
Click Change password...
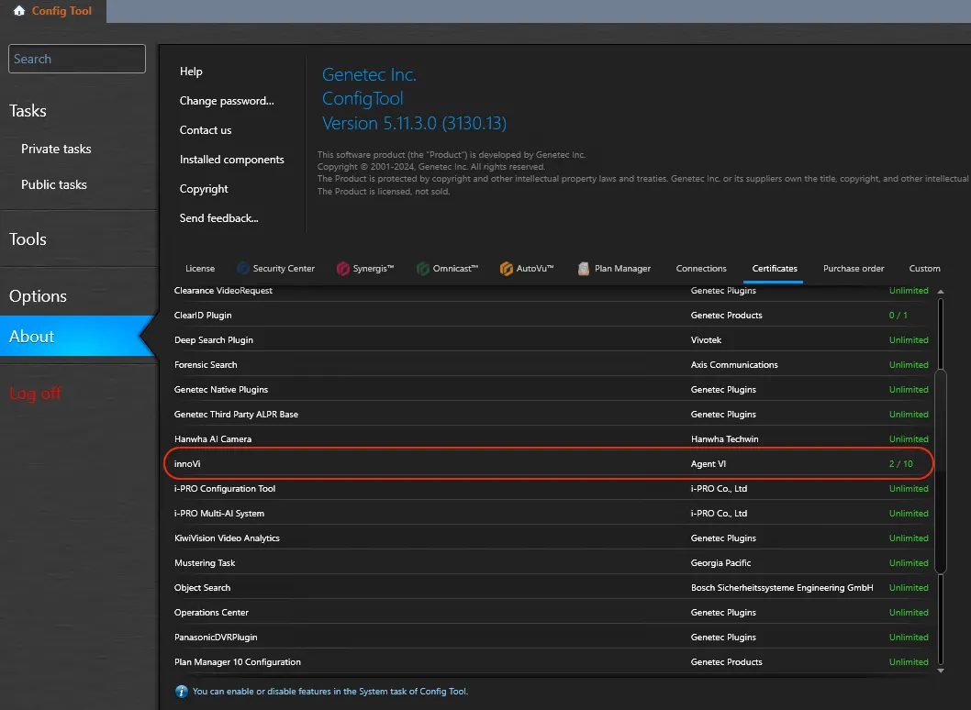[x=227, y=100]
